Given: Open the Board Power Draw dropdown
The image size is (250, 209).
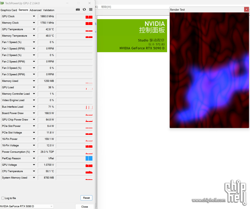Looking at the screenshot, I should tap(34, 113).
